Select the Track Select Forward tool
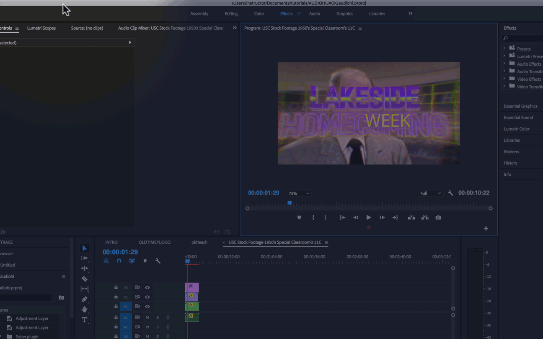Image resolution: width=543 pixels, height=339 pixels. point(84,258)
